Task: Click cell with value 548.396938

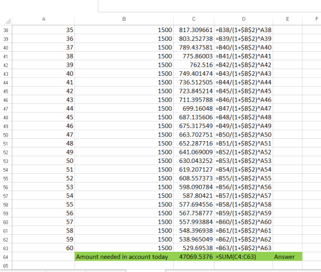Action: click(x=194, y=231)
